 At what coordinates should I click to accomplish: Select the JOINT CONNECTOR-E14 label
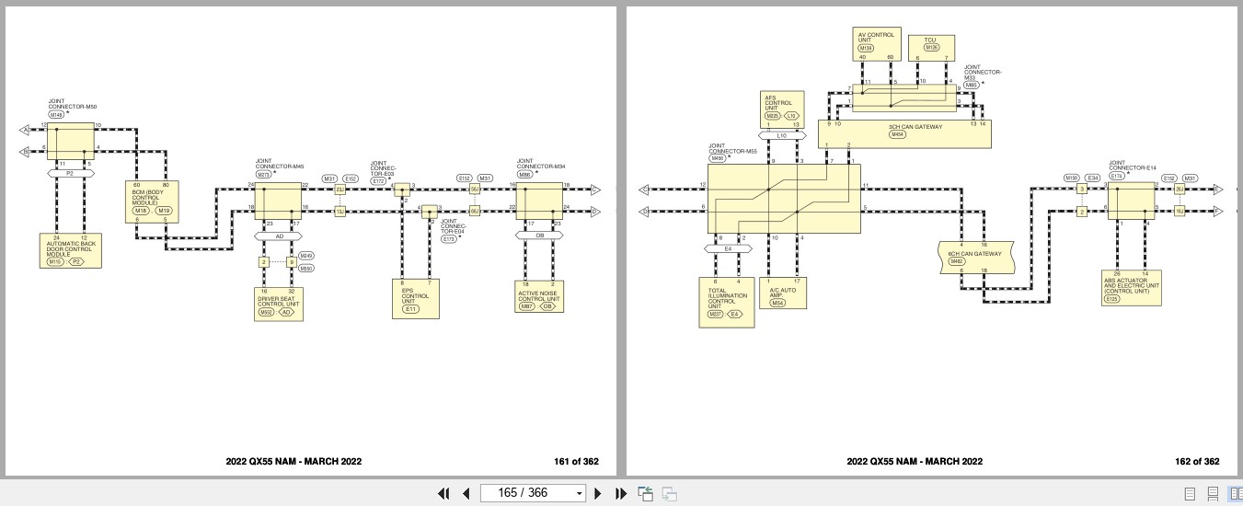[1132, 166]
